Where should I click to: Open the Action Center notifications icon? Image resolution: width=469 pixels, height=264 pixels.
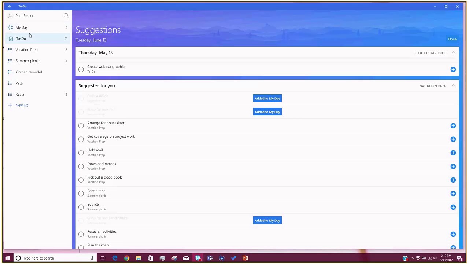[459, 258]
